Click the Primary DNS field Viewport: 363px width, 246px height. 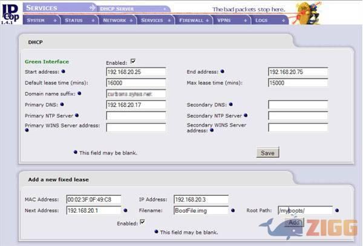click(136, 105)
